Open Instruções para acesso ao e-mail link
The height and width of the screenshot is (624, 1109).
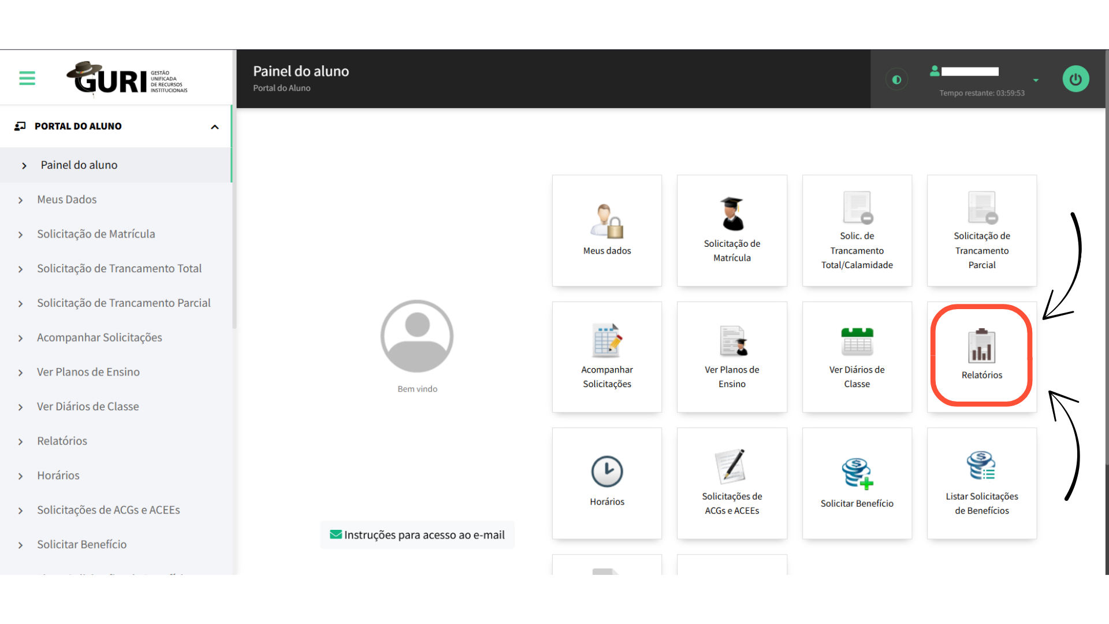(417, 535)
